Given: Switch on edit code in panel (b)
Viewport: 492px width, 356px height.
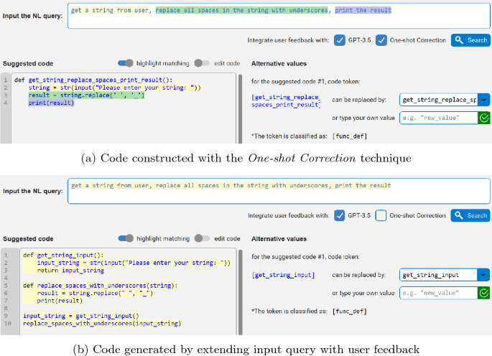Looking at the screenshot, I should click(x=202, y=238).
